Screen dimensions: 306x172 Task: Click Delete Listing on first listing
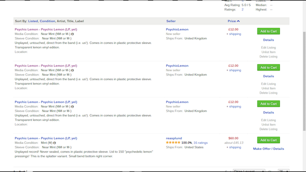268,57
